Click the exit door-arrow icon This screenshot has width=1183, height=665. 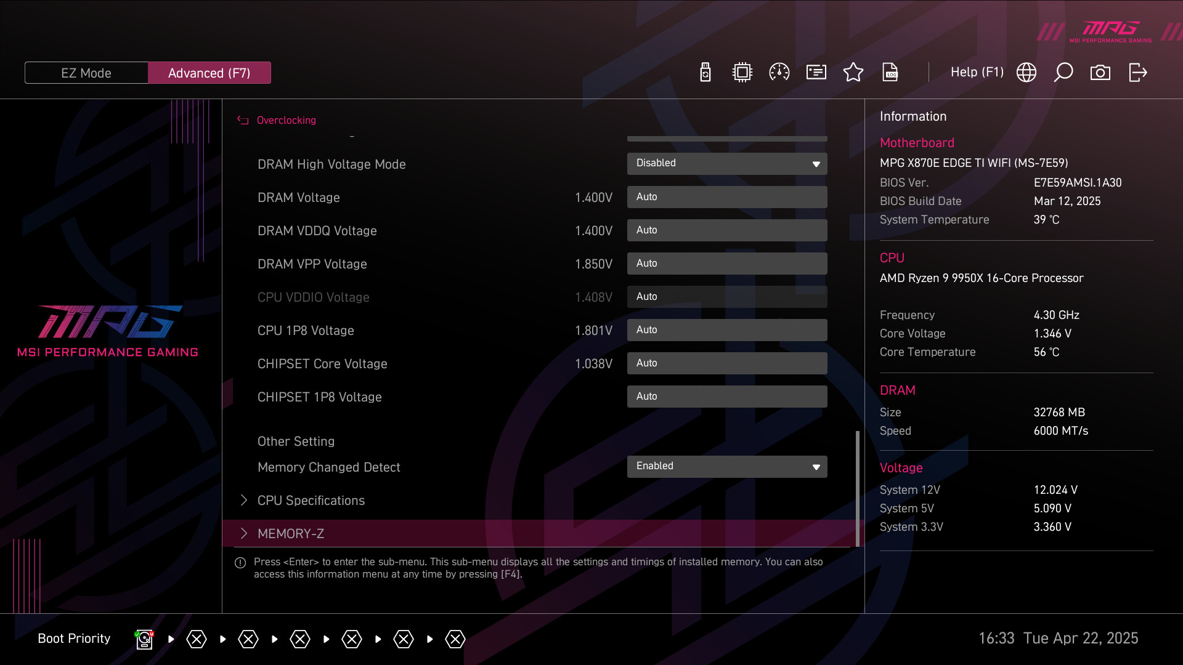pyautogui.click(x=1138, y=72)
